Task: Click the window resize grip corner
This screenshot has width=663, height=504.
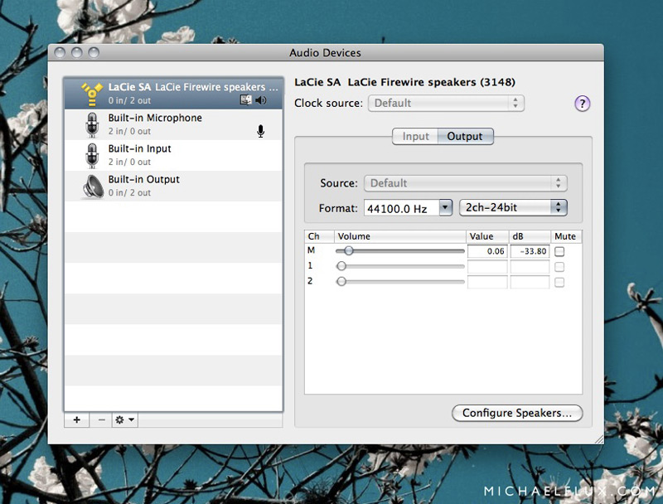Action: coord(599,439)
